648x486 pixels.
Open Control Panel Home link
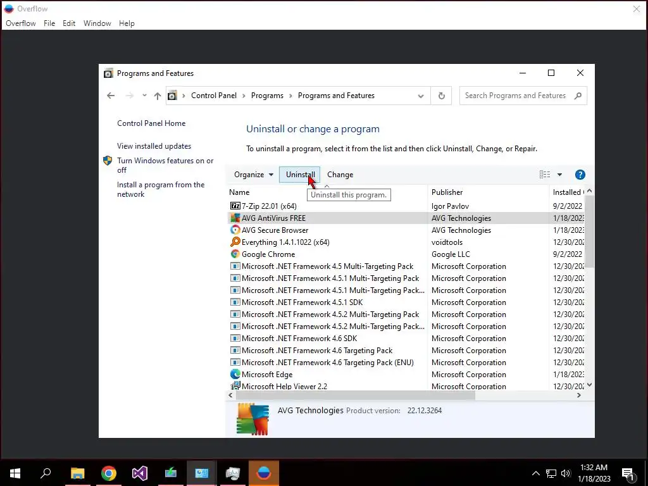click(151, 123)
